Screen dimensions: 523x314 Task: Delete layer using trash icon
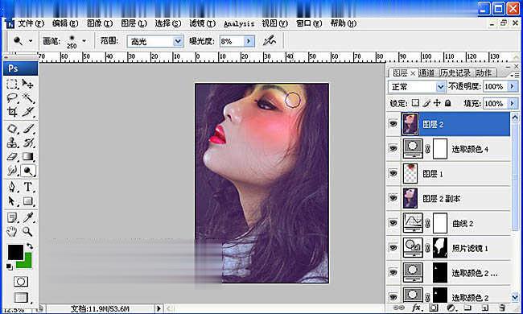coord(502,308)
